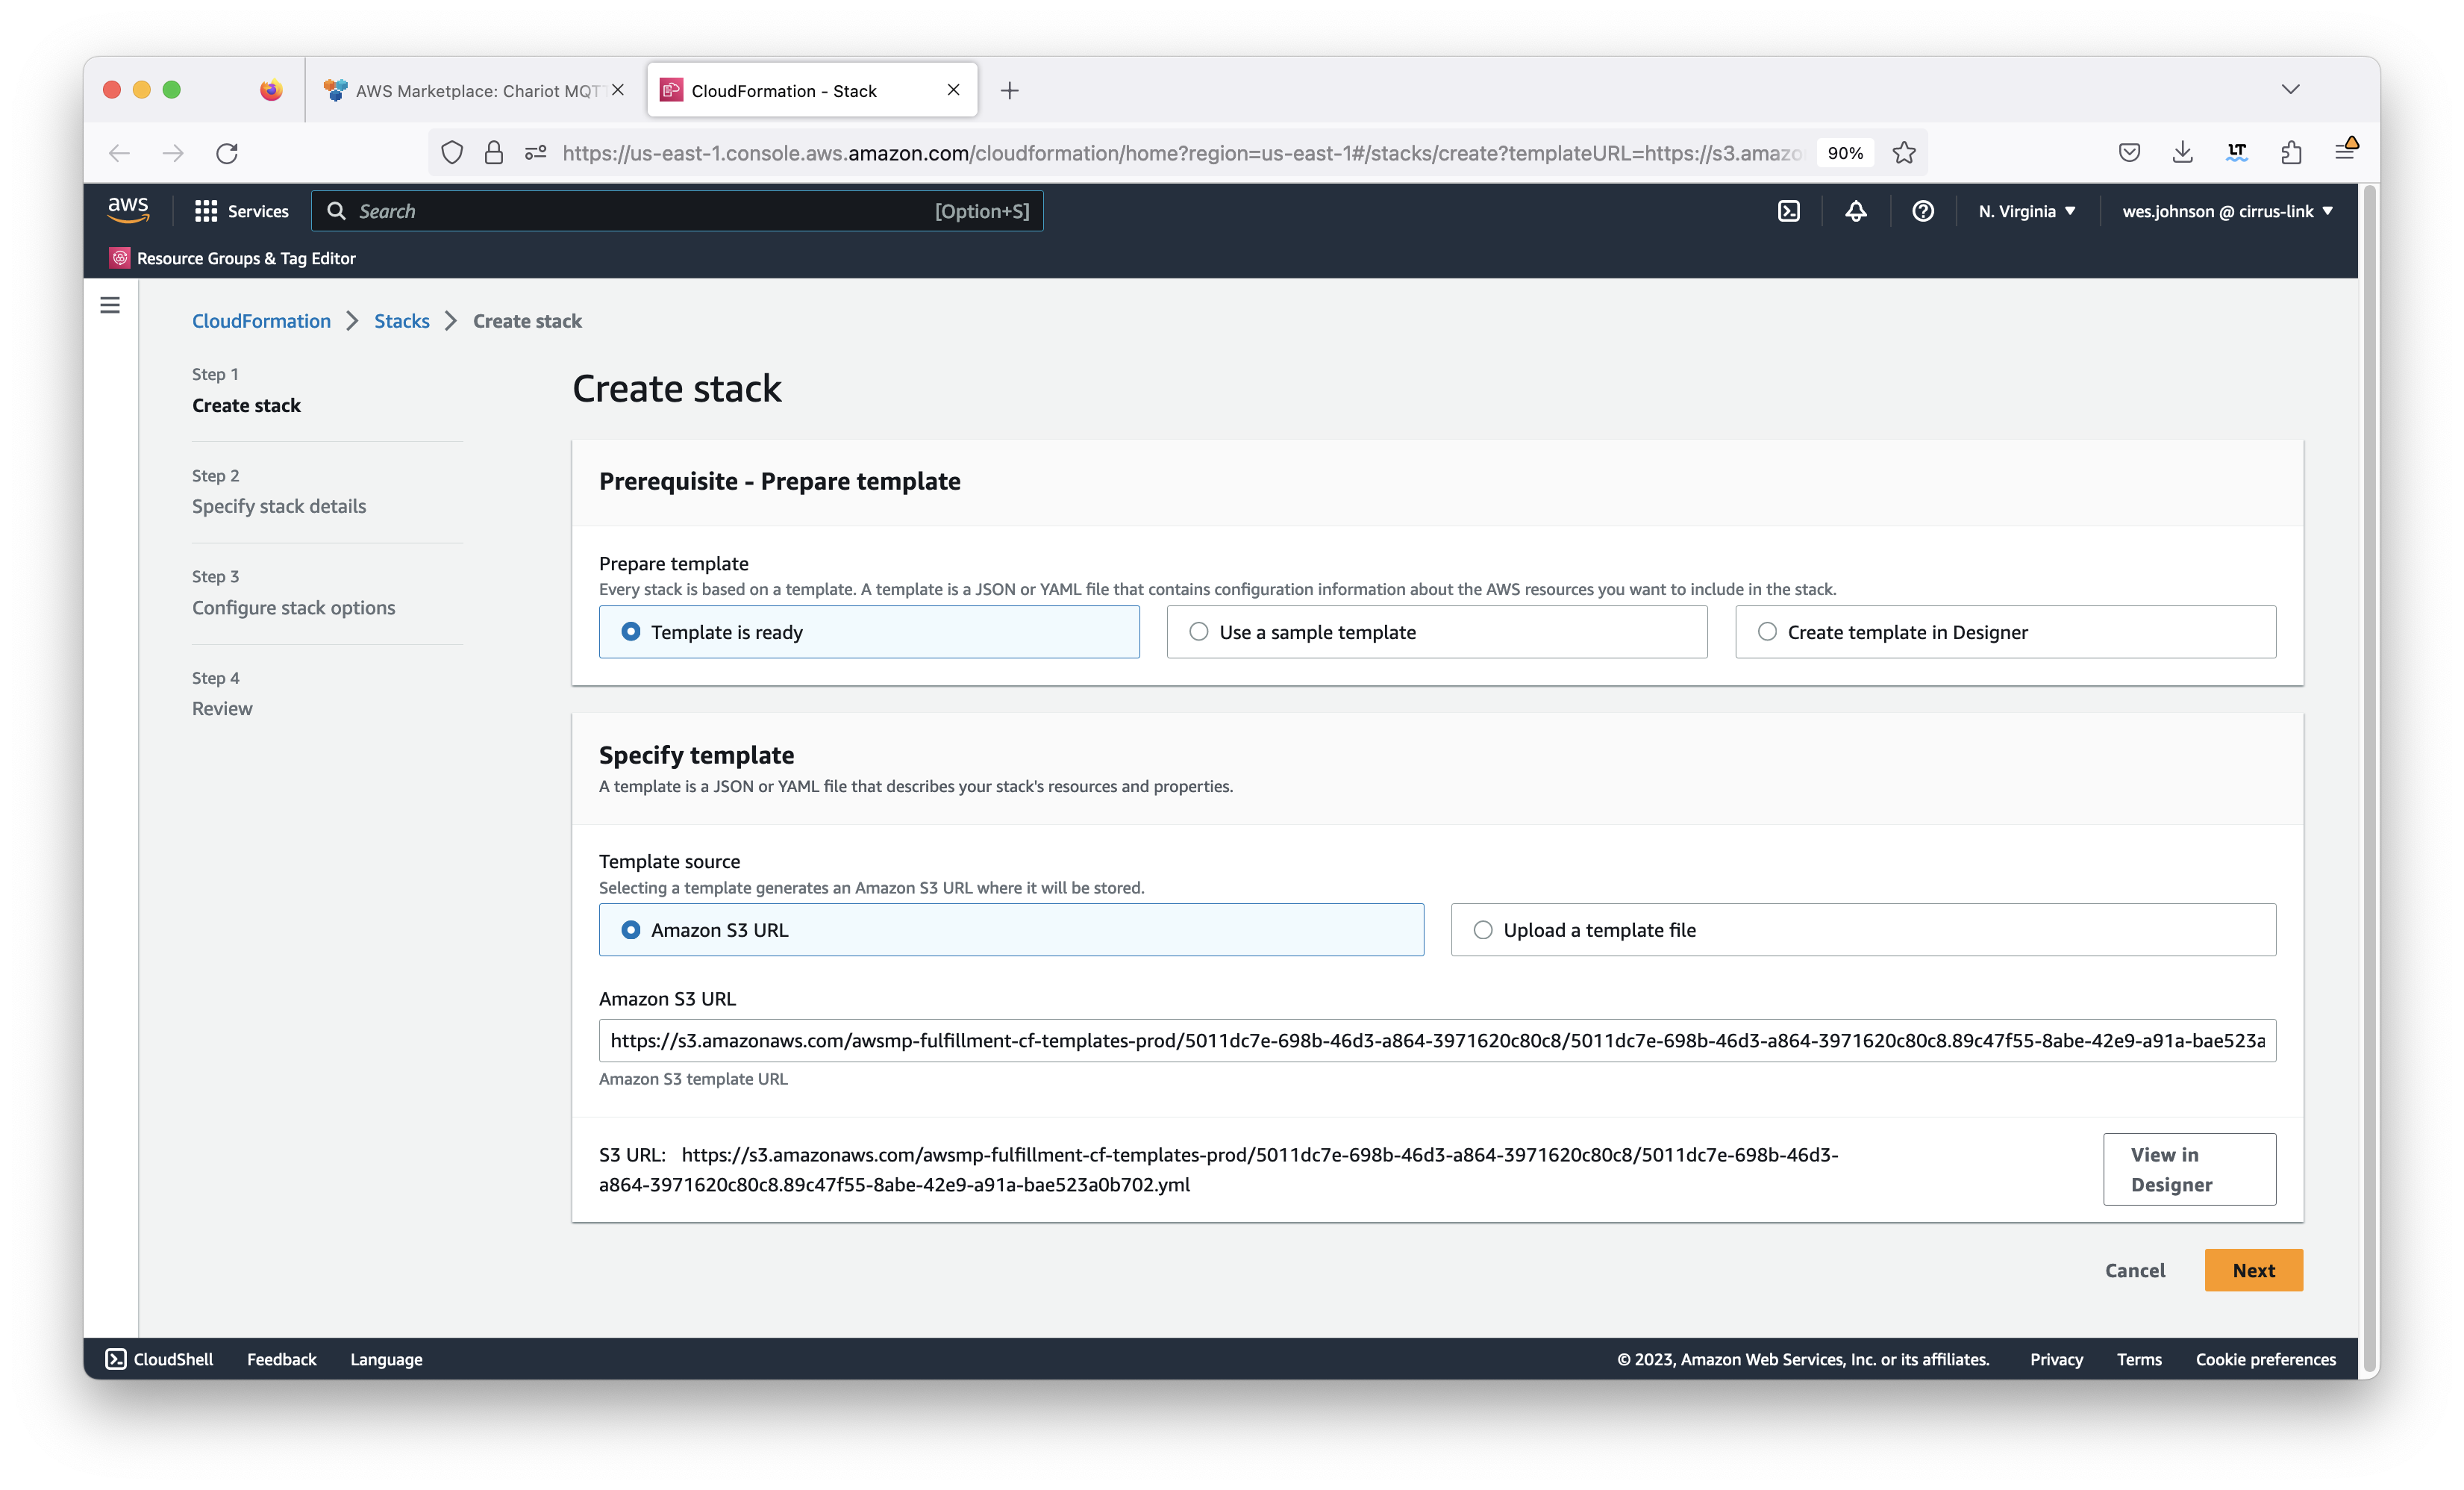Open Resource Groups & Tag Editor shortcut
This screenshot has height=1490, width=2464.
point(232,258)
